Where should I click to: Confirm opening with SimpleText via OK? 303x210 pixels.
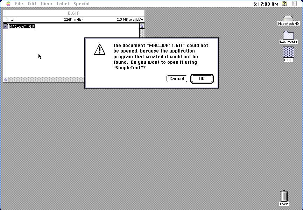[202, 79]
